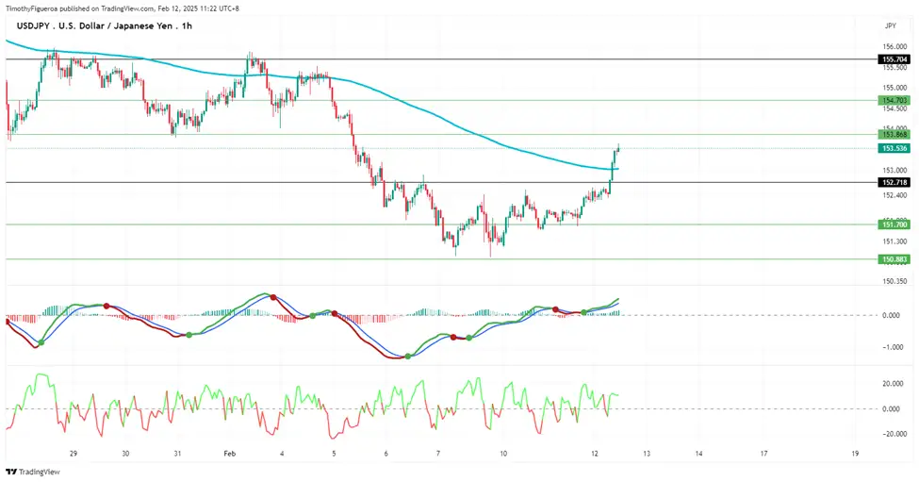The width and height of the screenshot is (919, 482).
Task: Click the published-by TimothyFigueroa header line
Action: click(x=123, y=8)
